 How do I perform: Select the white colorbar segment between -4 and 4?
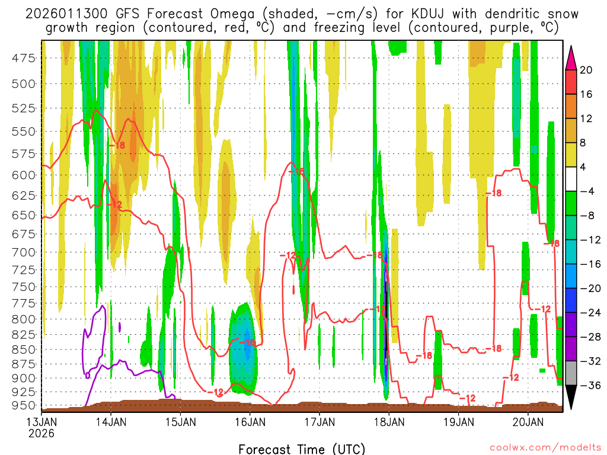tap(572, 179)
